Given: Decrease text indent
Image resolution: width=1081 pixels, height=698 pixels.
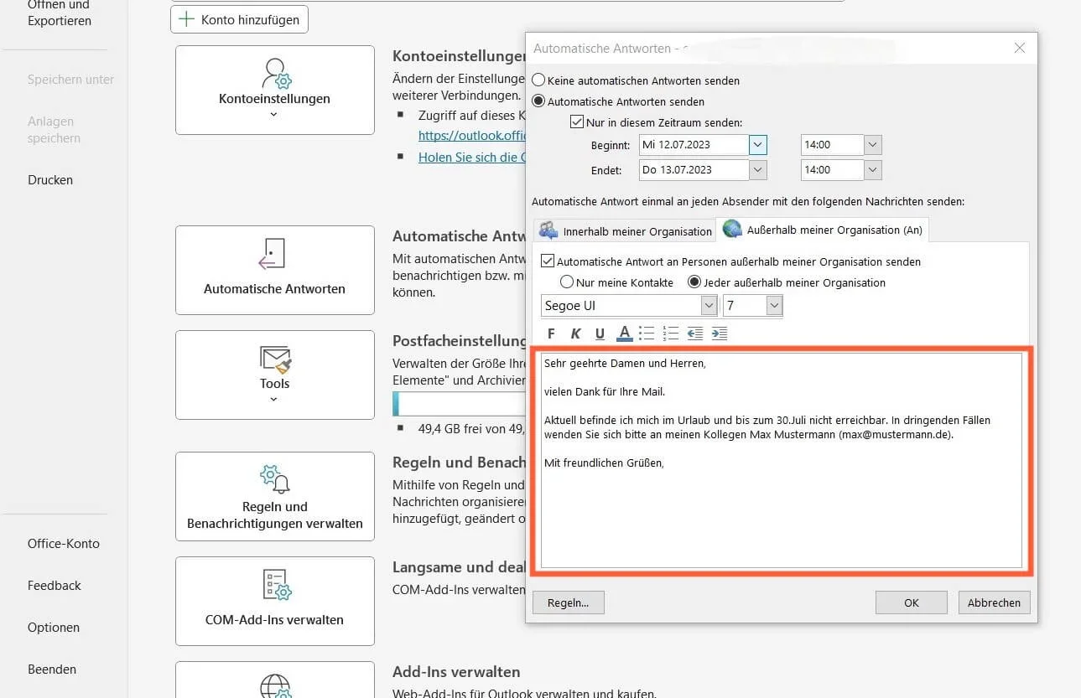Looking at the screenshot, I should tap(695, 334).
